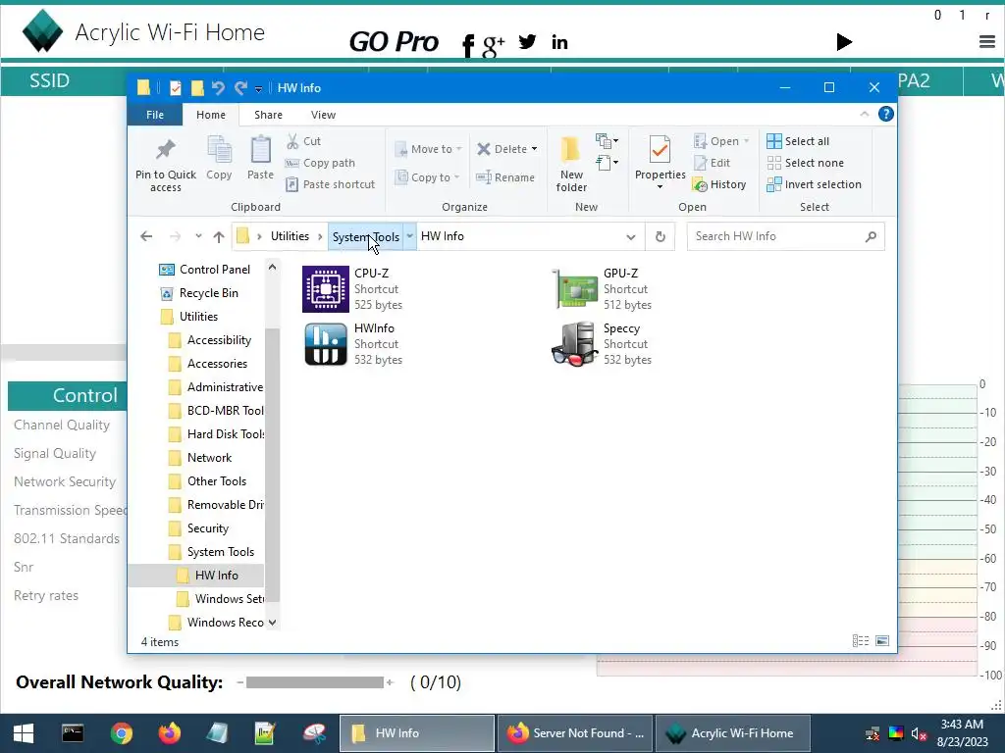The width and height of the screenshot is (1005, 753).
Task: Click Copy path in ribbon
Action: (x=320, y=163)
